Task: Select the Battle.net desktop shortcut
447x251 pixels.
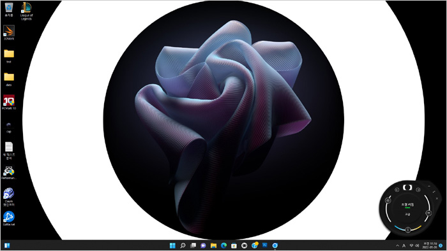Action: tap(9, 219)
